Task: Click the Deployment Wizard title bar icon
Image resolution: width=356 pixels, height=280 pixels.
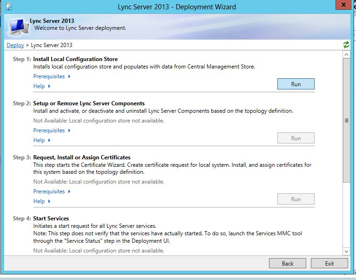Action: [9, 7]
